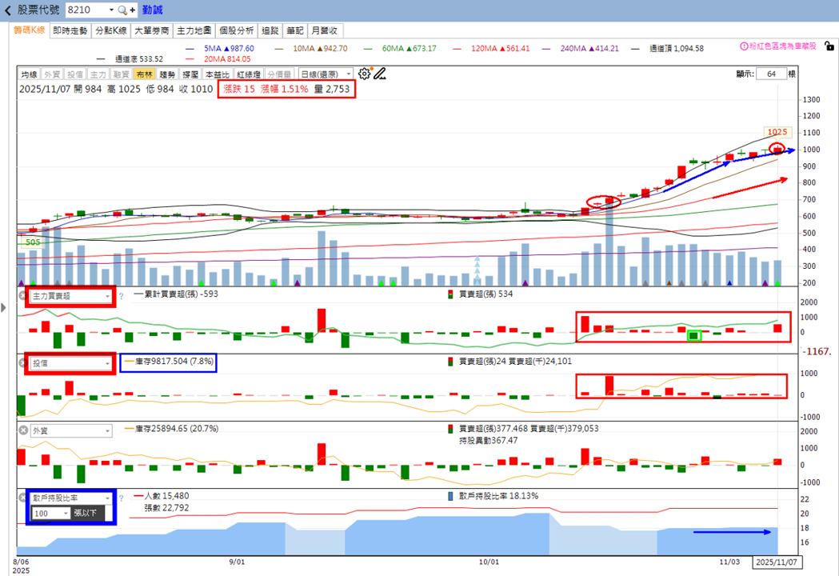Click help question mark beside 主力買賣超
This screenshot has width=839, height=576.
(x=121, y=296)
